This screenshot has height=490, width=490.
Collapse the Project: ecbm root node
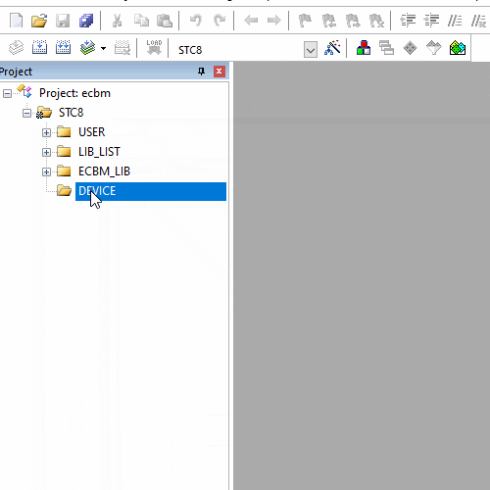[7, 94]
